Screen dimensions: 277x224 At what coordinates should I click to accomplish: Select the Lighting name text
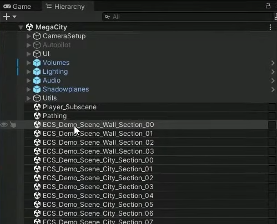[56, 72]
